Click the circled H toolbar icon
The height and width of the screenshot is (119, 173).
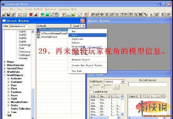tap(102, 14)
